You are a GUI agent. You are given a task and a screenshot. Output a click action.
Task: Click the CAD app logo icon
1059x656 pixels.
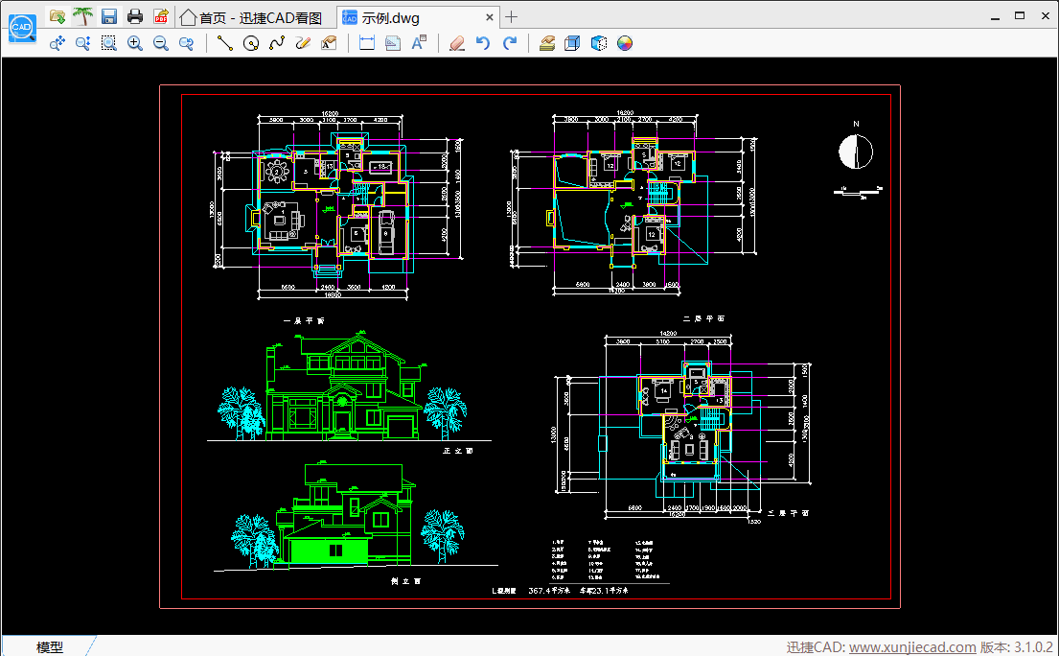[x=22, y=29]
